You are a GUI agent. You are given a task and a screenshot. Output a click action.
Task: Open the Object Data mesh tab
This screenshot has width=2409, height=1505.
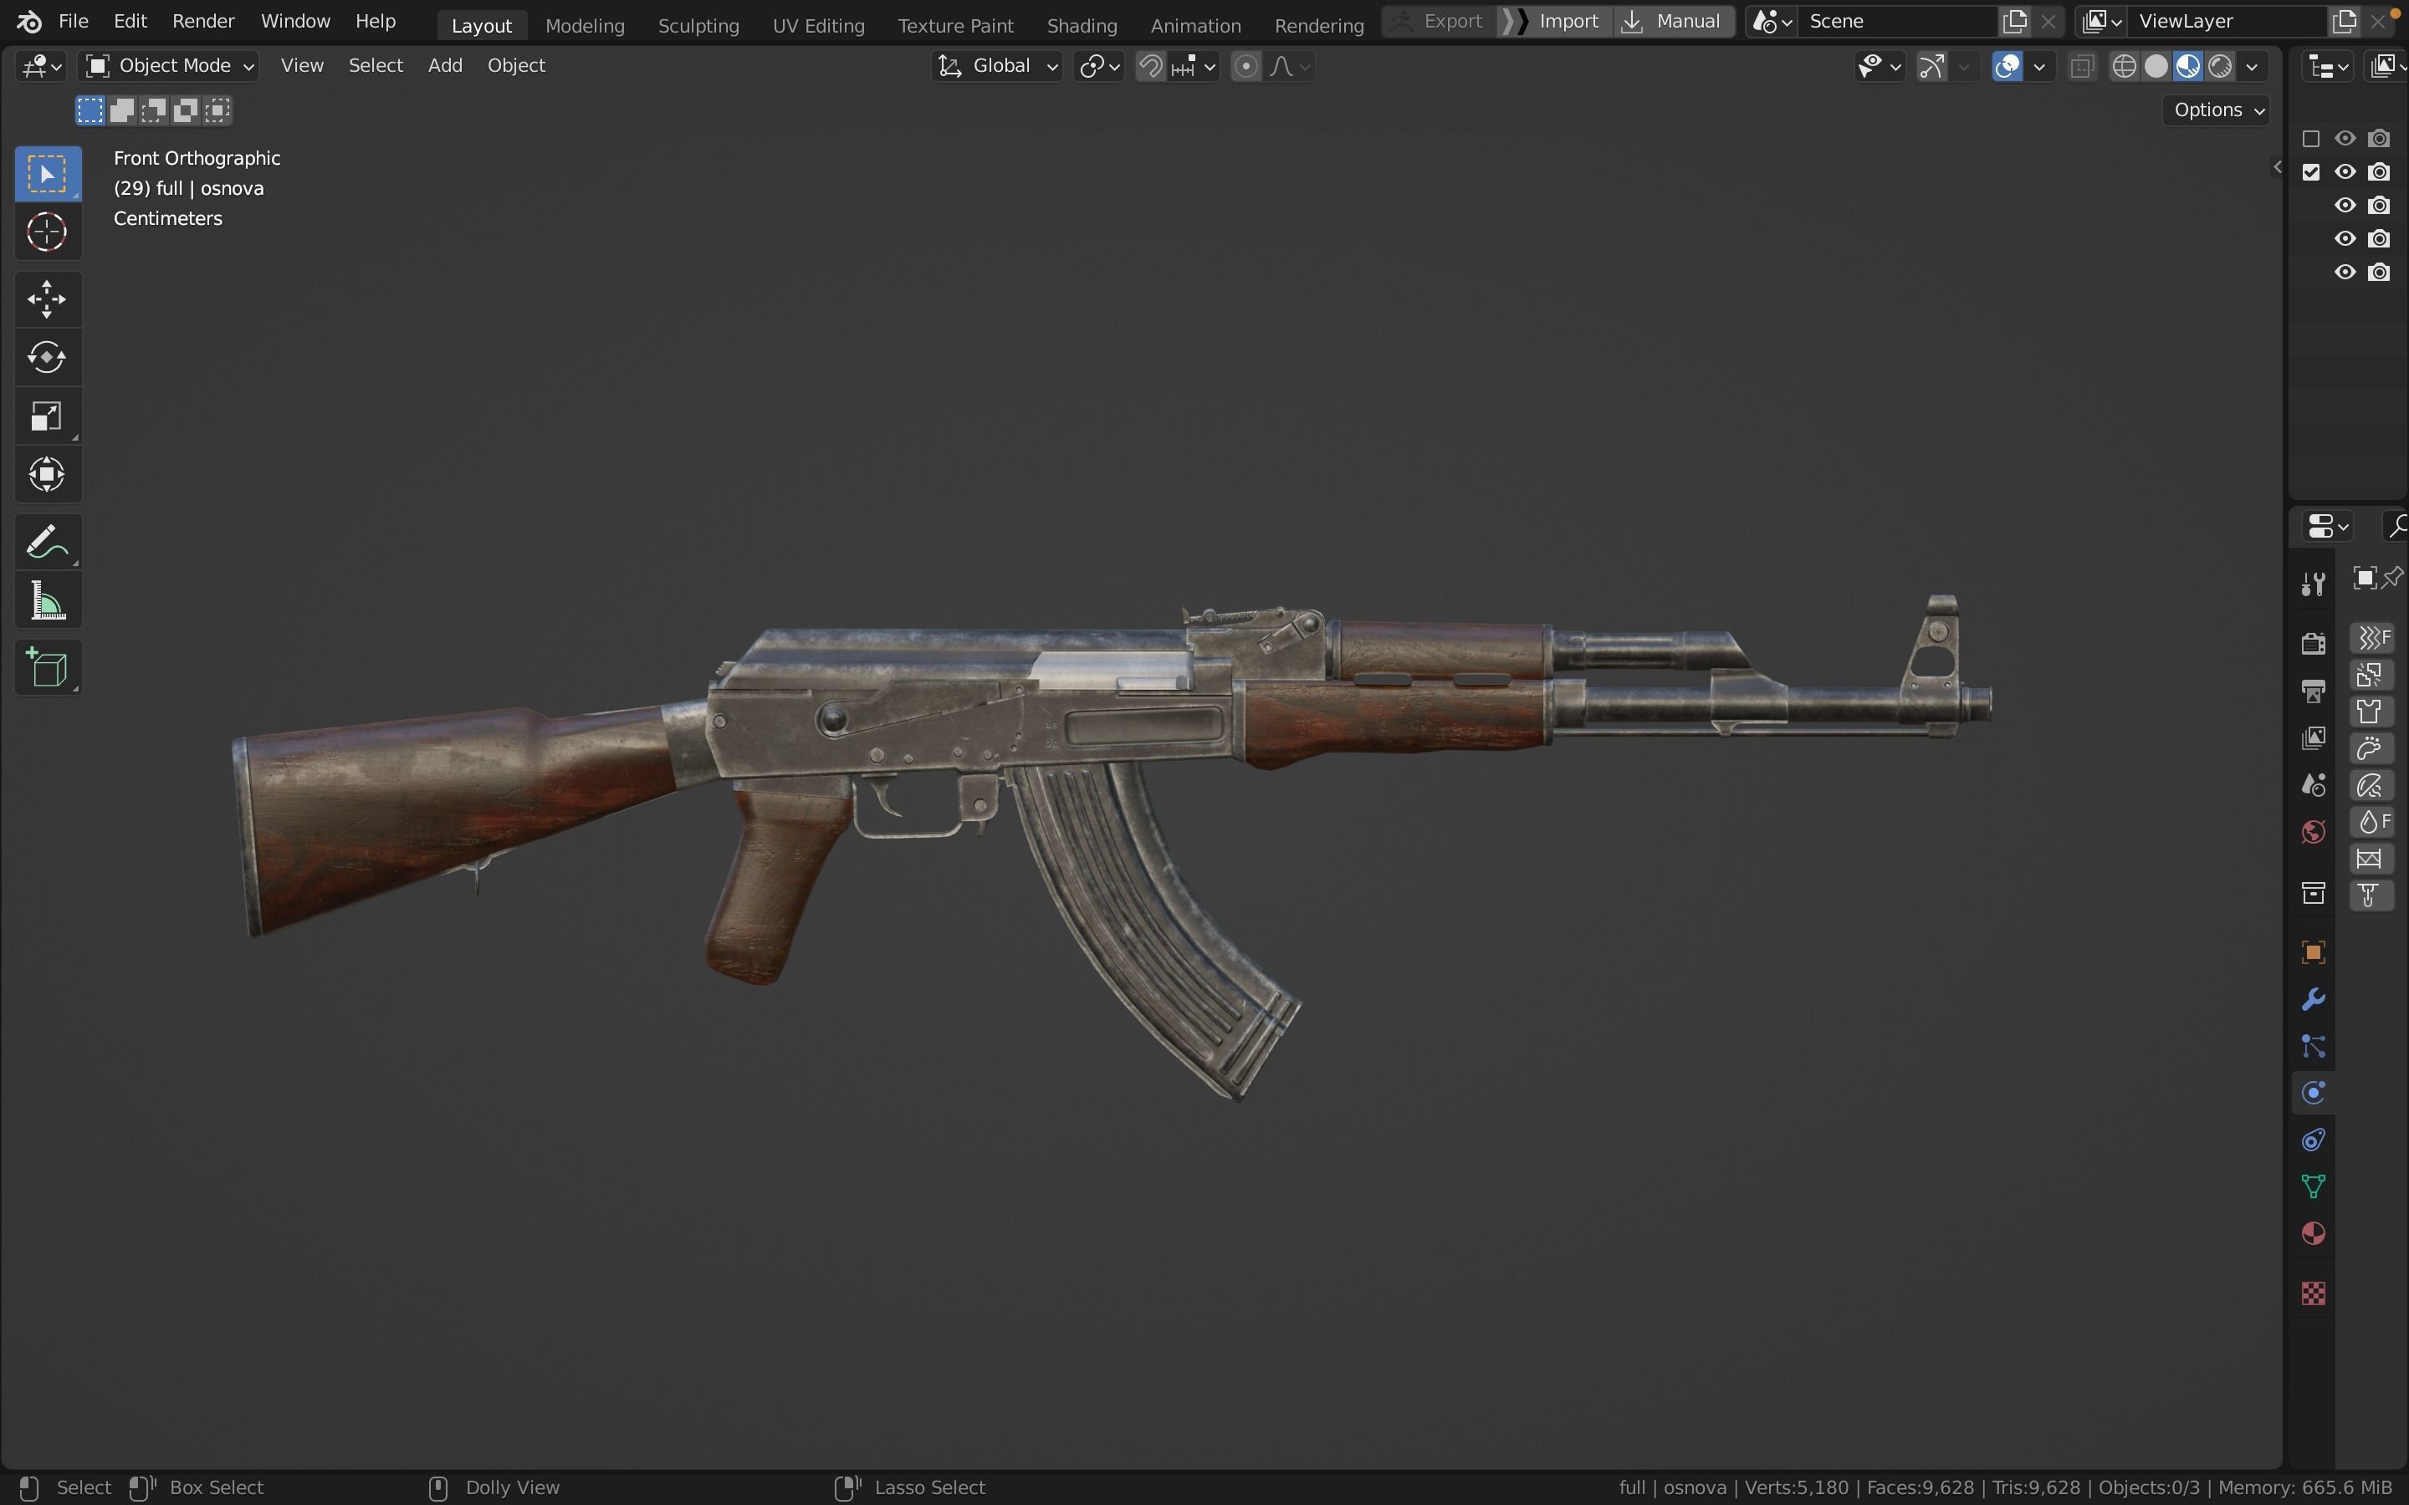point(2313,1186)
